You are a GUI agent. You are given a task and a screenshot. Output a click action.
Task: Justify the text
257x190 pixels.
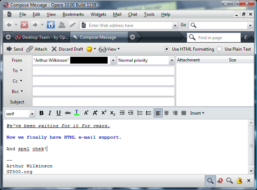click(184, 113)
